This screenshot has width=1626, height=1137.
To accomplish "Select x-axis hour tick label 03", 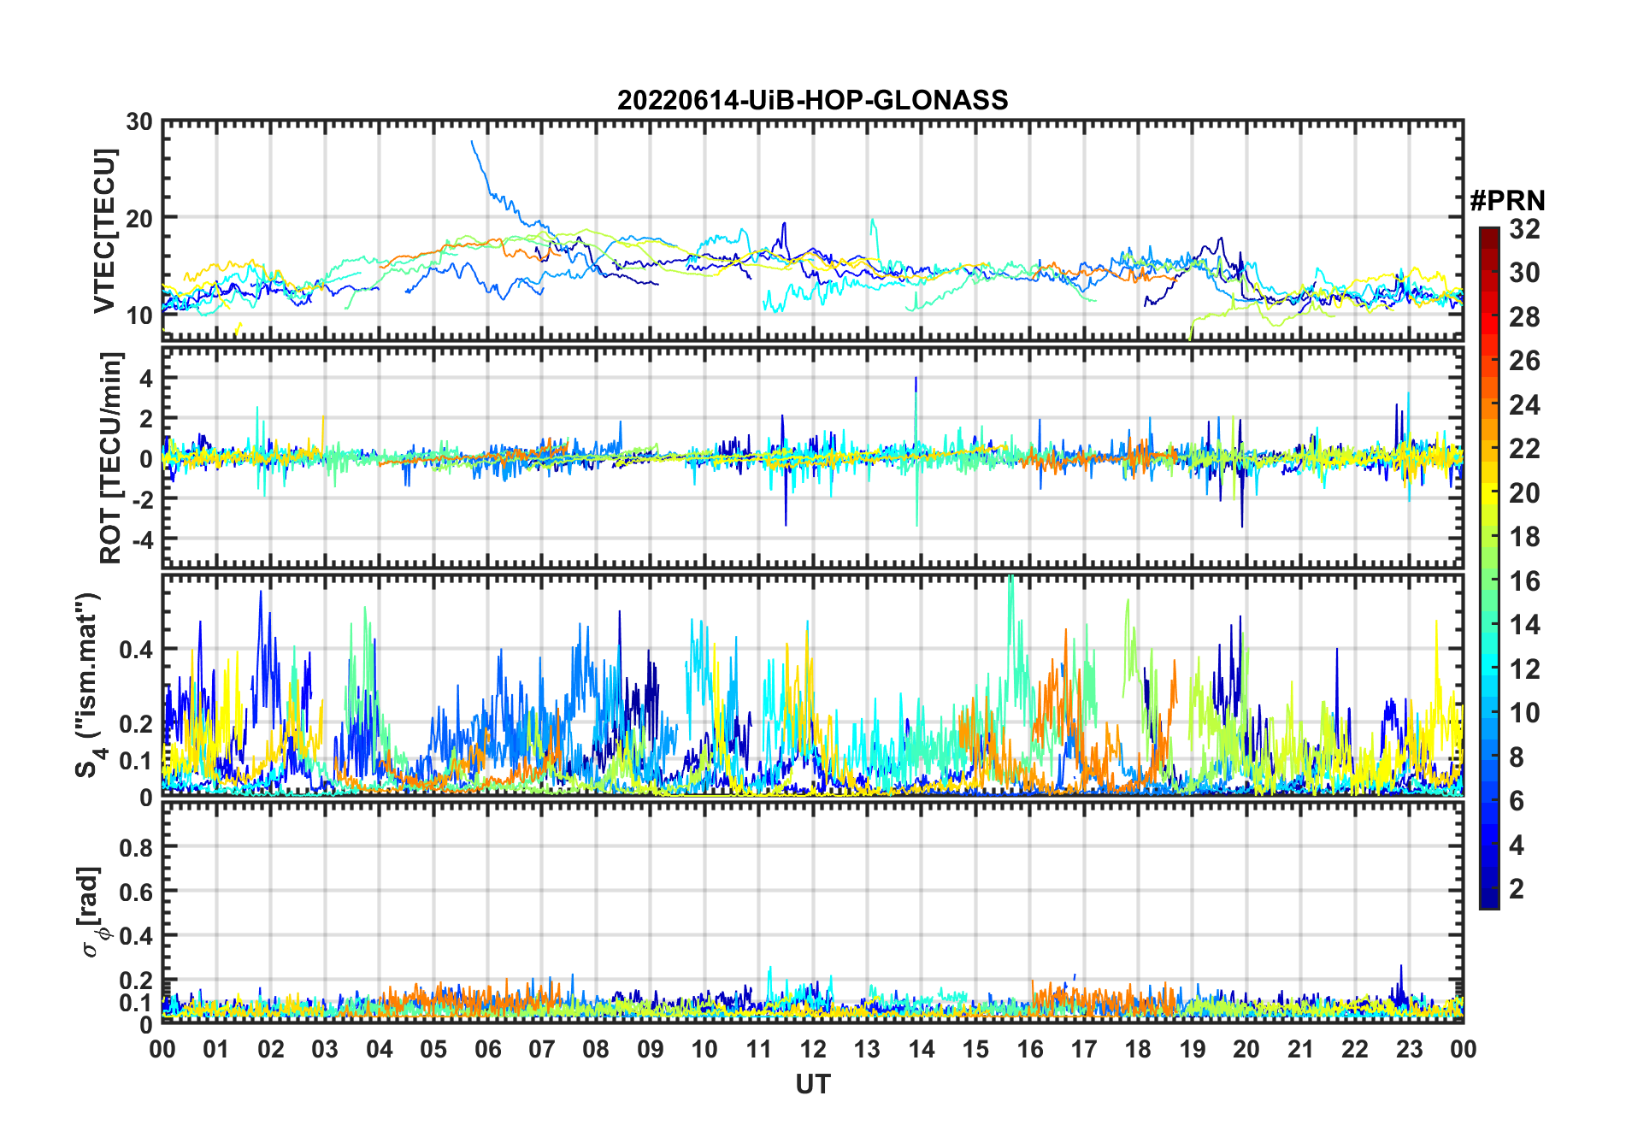I will click(325, 1049).
